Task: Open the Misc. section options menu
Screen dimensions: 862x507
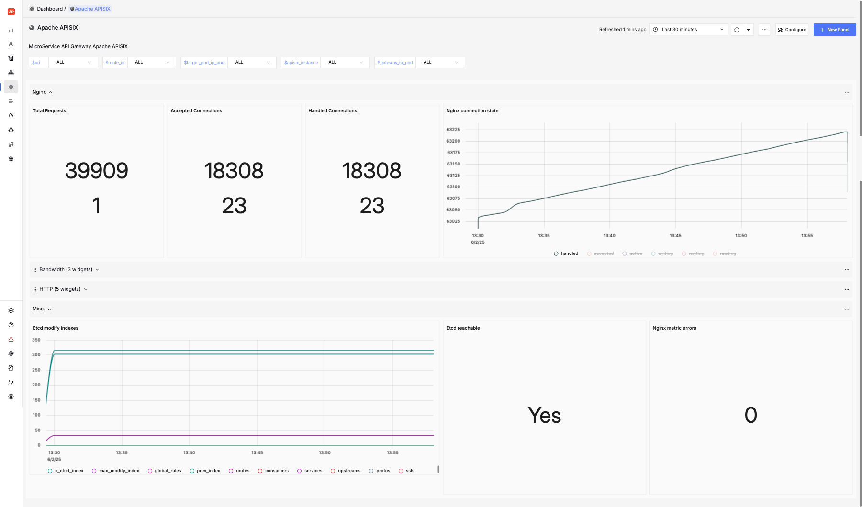Action: click(847, 309)
